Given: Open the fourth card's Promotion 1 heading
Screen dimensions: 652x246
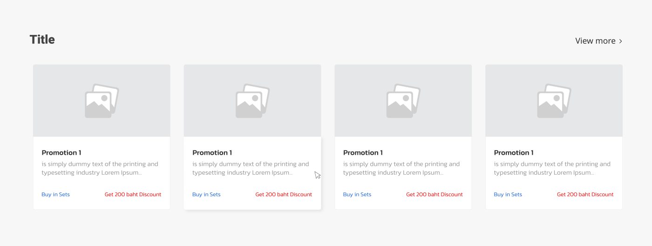Looking at the screenshot, I should point(514,152).
